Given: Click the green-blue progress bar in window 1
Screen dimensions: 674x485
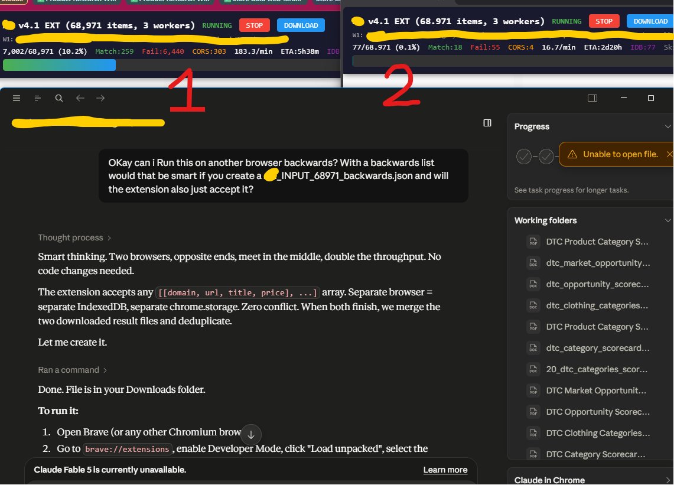Looking at the screenshot, I should point(59,65).
